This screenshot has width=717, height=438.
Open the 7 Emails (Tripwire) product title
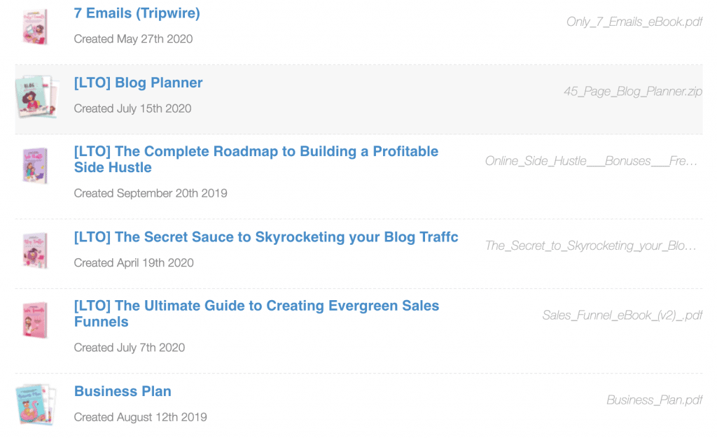point(137,13)
